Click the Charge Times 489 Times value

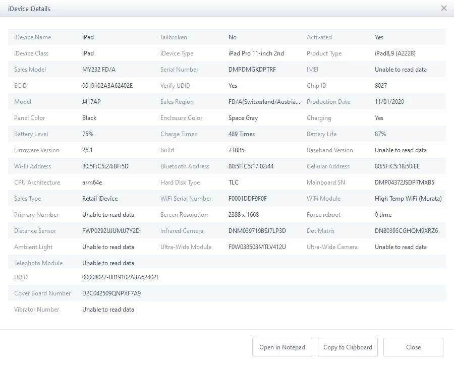242,134
